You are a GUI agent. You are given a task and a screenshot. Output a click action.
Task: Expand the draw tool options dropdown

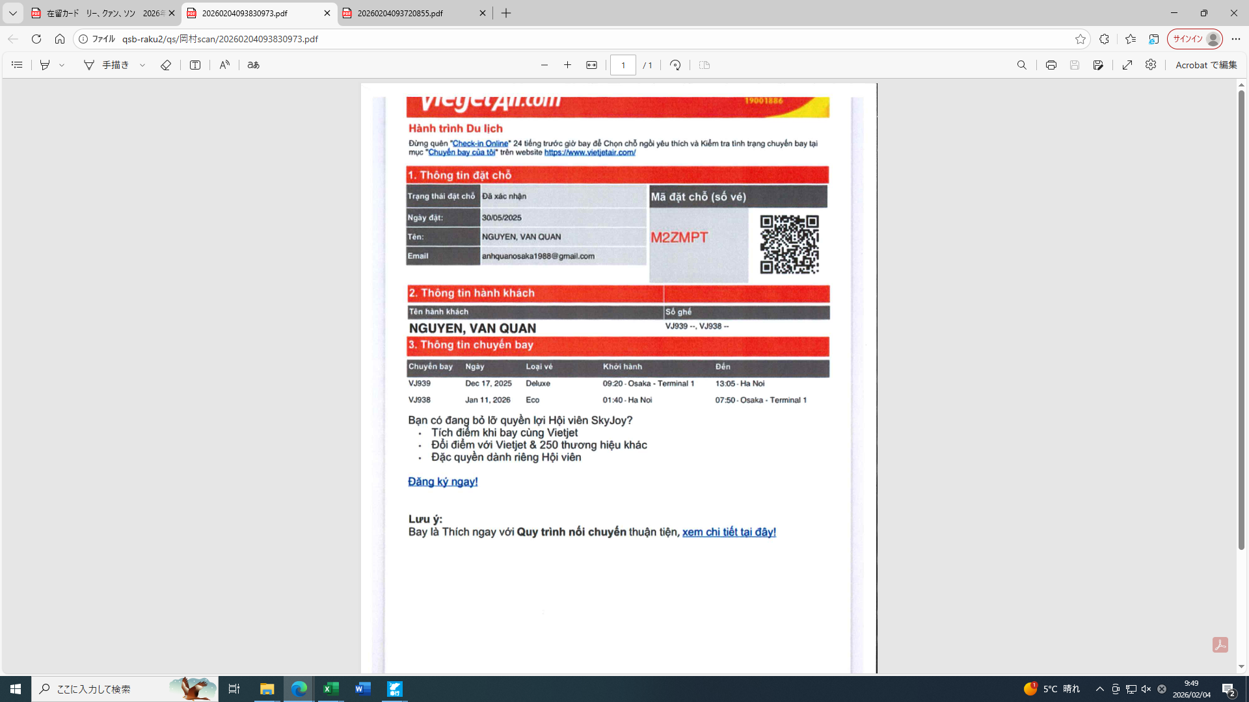[x=142, y=65]
